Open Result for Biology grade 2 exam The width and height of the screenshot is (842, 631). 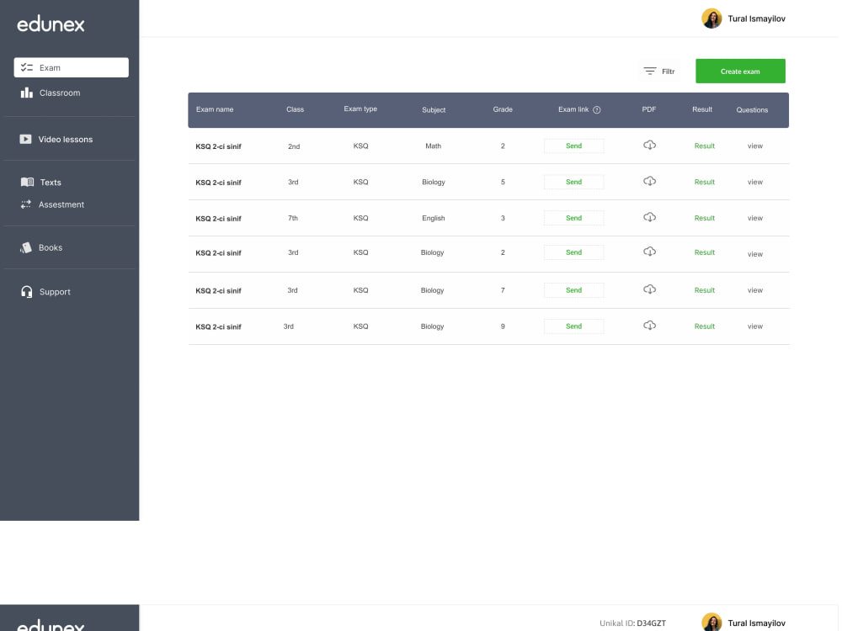[704, 252]
